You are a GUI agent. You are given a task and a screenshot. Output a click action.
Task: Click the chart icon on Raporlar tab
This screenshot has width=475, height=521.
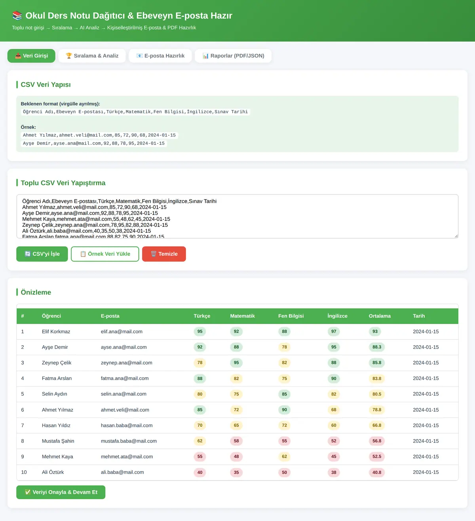(x=205, y=56)
